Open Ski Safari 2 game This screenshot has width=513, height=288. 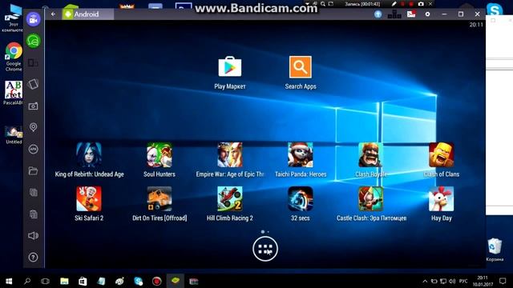point(89,199)
